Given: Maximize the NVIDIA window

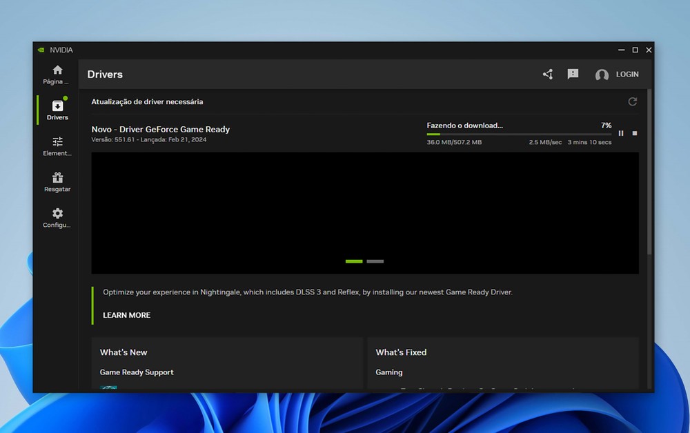Looking at the screenshot, I should [x=635, y=50].
